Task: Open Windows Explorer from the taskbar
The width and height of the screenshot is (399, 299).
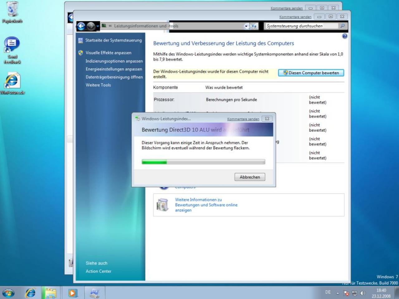Action: pyautogui.click(x=50, y=293)
